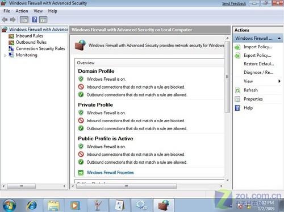
Task: Click the Private Profile heading
Action: point(95,105)
